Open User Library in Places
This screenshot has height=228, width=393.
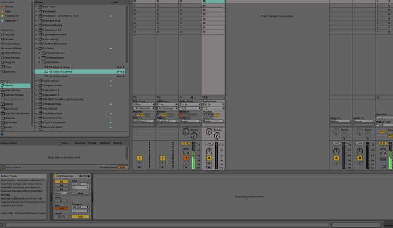[13, 90]
